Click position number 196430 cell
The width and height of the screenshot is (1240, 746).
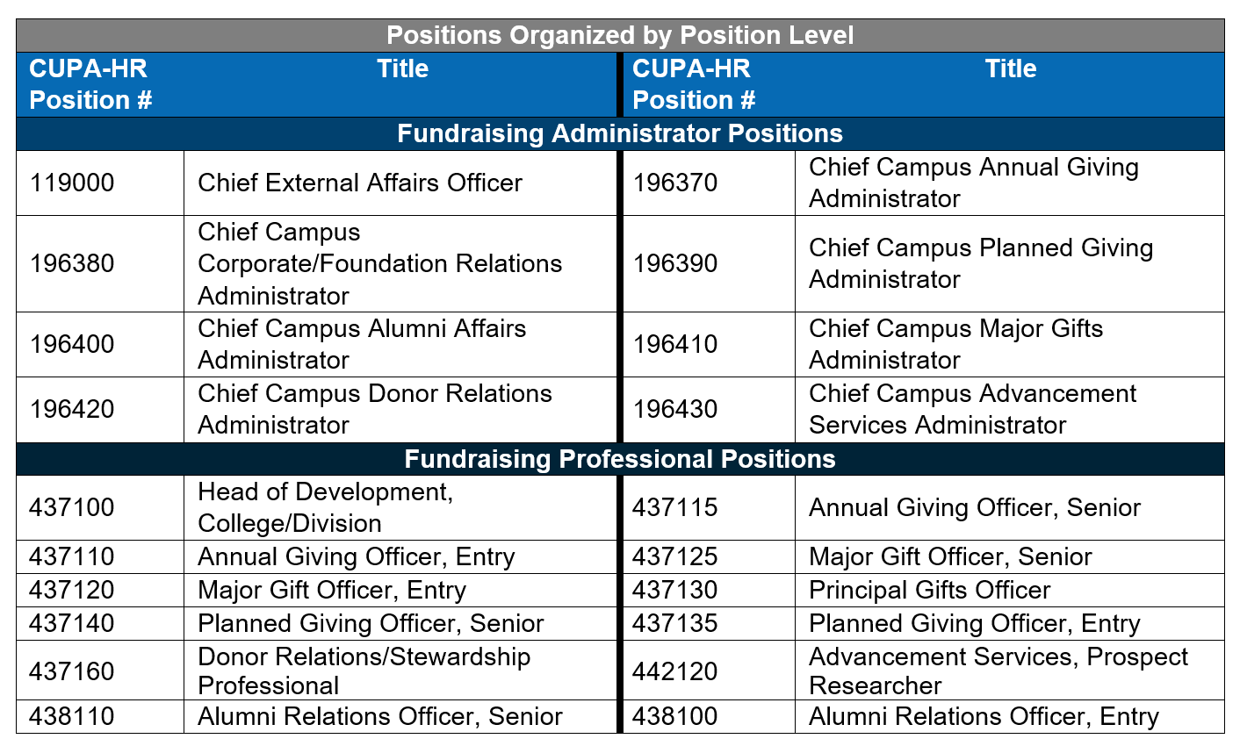point(675,409)
